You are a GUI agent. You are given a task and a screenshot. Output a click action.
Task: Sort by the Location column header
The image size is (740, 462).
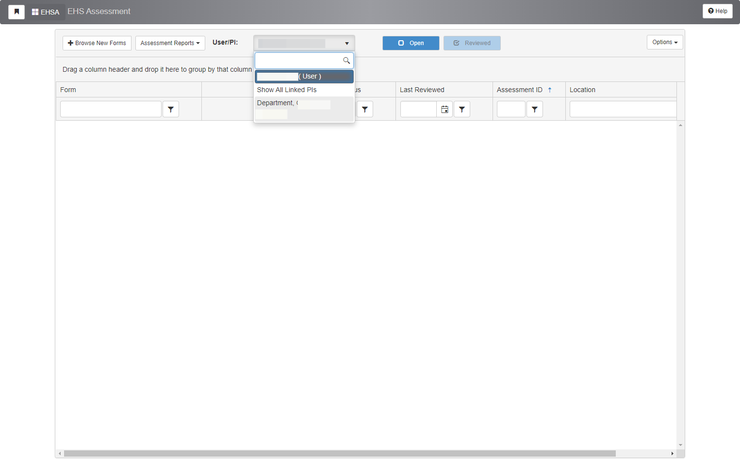(582, 90)
